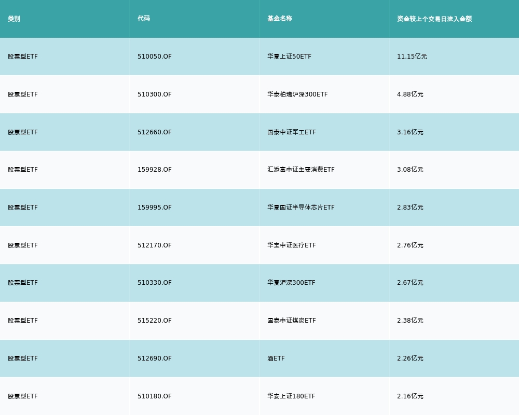Select fund code 510180.OF

(x=155, y=396)
